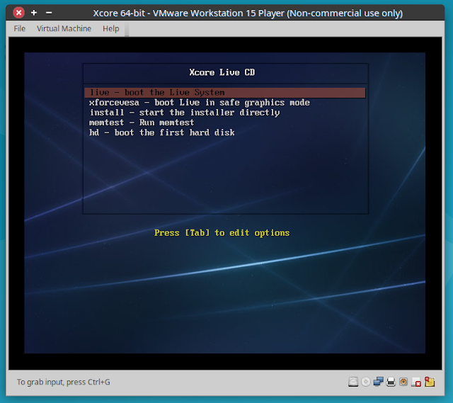Close the VMware Player window

click(19, 13)
